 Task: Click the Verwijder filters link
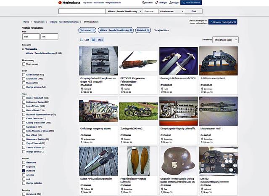click(x=162, y=30)
